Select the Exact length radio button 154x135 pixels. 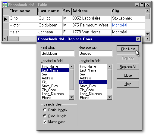(x=45, y=116)
